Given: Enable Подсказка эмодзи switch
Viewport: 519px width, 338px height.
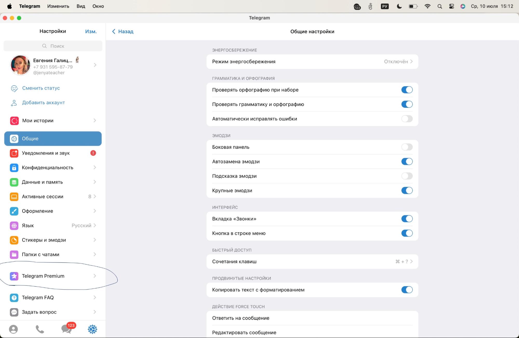Looking at the screenshot, I should [x=407, y=176].
